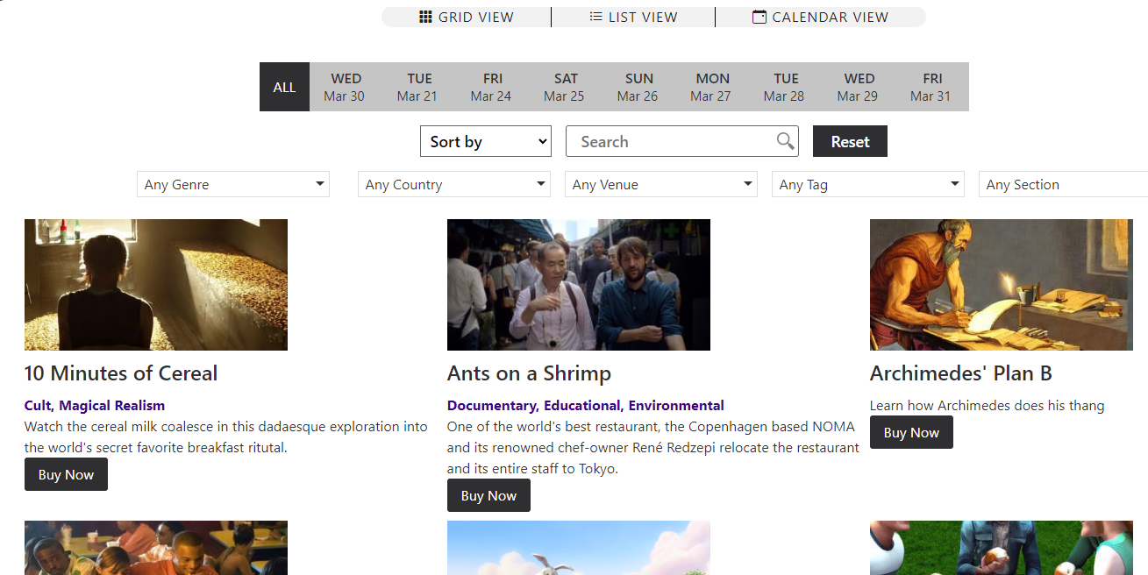Filter by Tue Mar 28
Image resolution: width=1148 pixels, height=575 pixels.
(786, 87)
